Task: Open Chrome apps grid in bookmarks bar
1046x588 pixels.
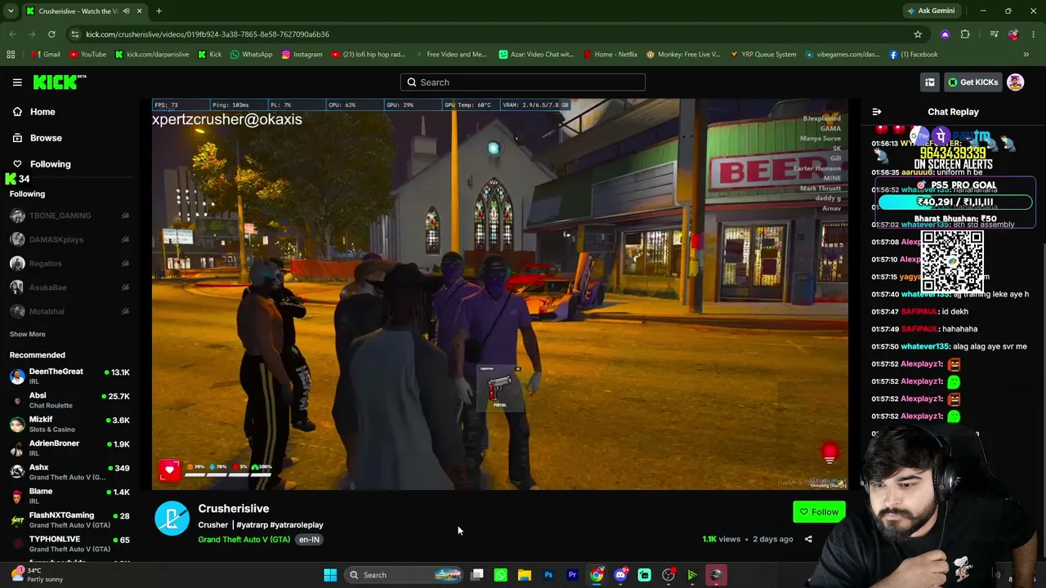Action: coord(11,55)
